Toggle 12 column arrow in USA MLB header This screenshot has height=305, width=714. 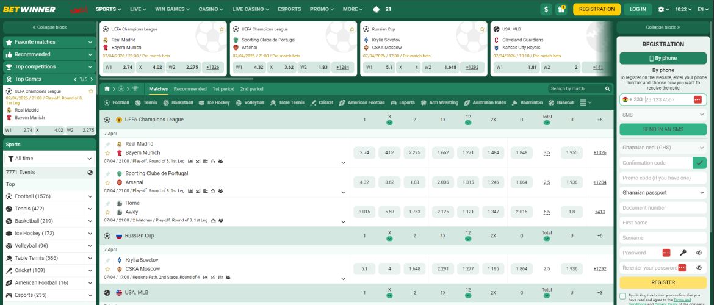(x=468, y=295)
